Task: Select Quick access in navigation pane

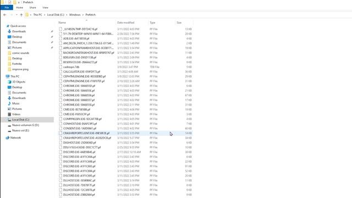Action: (x=18, y=26)
